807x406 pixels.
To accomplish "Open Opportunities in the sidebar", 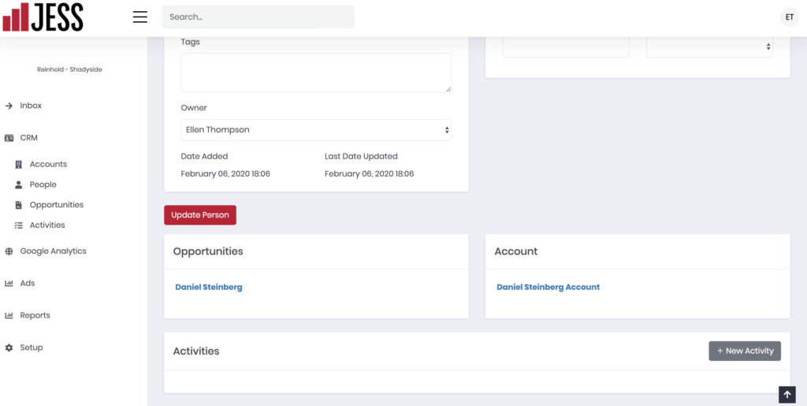I will pyautogui.click(x=57, y=205).
